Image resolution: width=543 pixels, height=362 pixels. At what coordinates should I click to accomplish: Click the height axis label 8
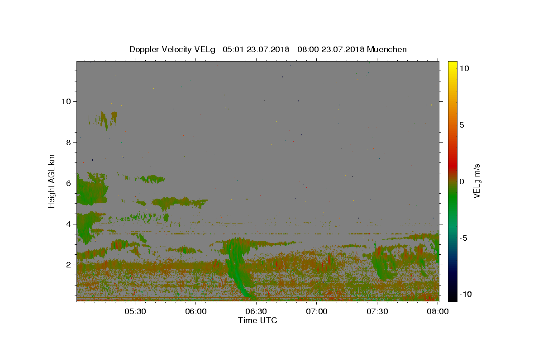click(69, 142)
